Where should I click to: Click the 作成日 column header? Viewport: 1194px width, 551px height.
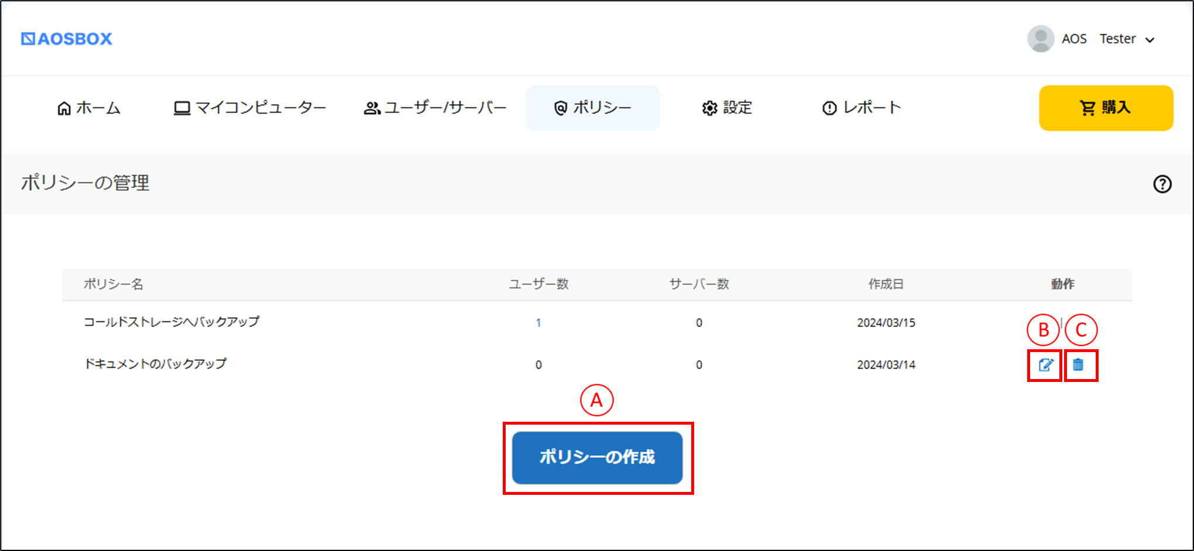pyautogui.click(x=886, y=284)
